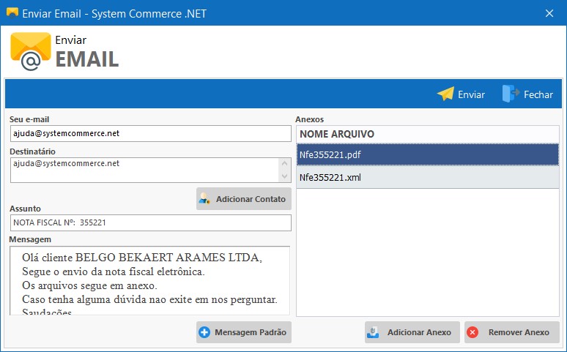Click the Fechar door exit icon
Image resolution: width=567 pixels, height=352 pixels.
[511, 94]
